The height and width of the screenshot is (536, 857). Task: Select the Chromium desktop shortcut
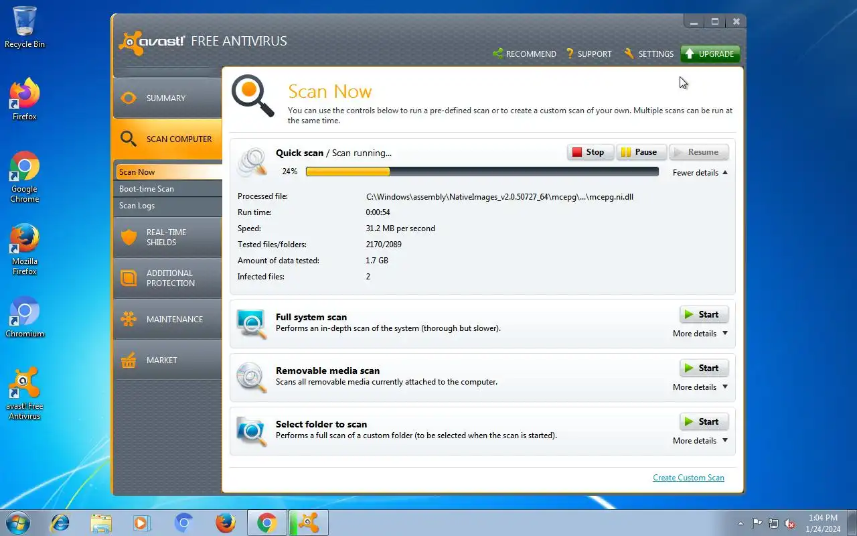pos(25,317)
